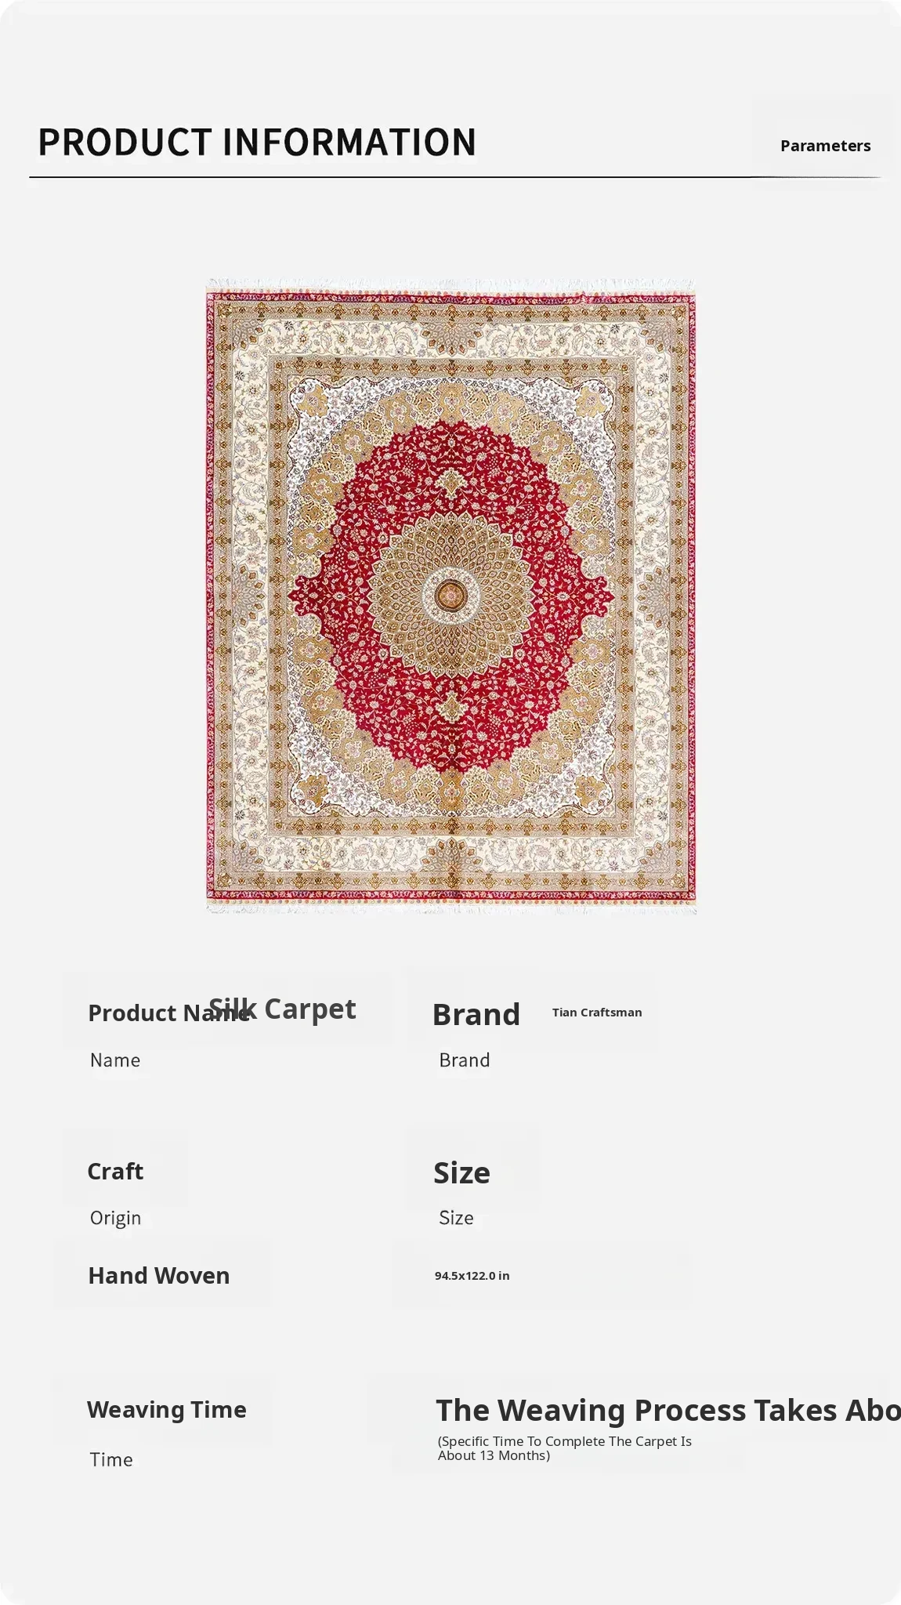The width and height of the screenshot is (901, 1605).
Task: Click the silk carpet product image
Action: click(450, 596)
